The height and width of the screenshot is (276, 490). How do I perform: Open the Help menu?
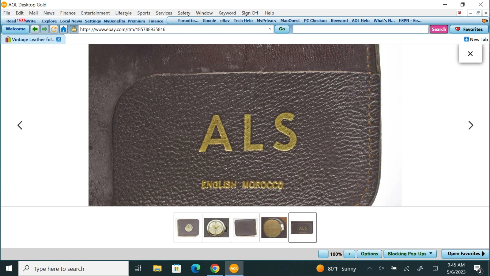[269, 13]
